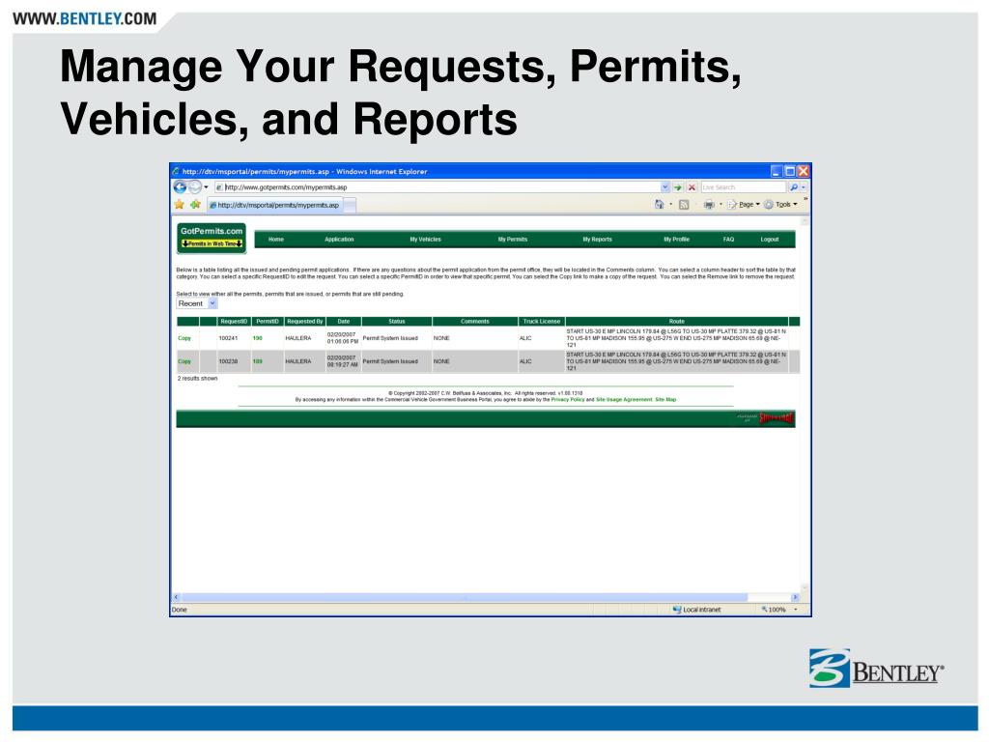Viewport: 989px width, 742px height.
Task: Open the zoom level dropdown arrow
Action: (796, 610)
